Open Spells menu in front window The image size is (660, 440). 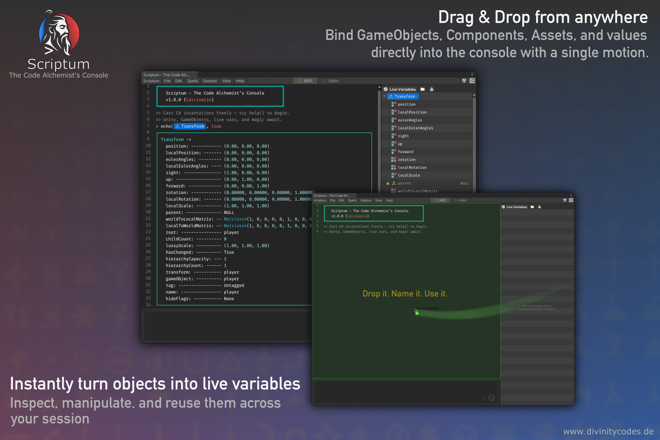click(x=352, y=200)
